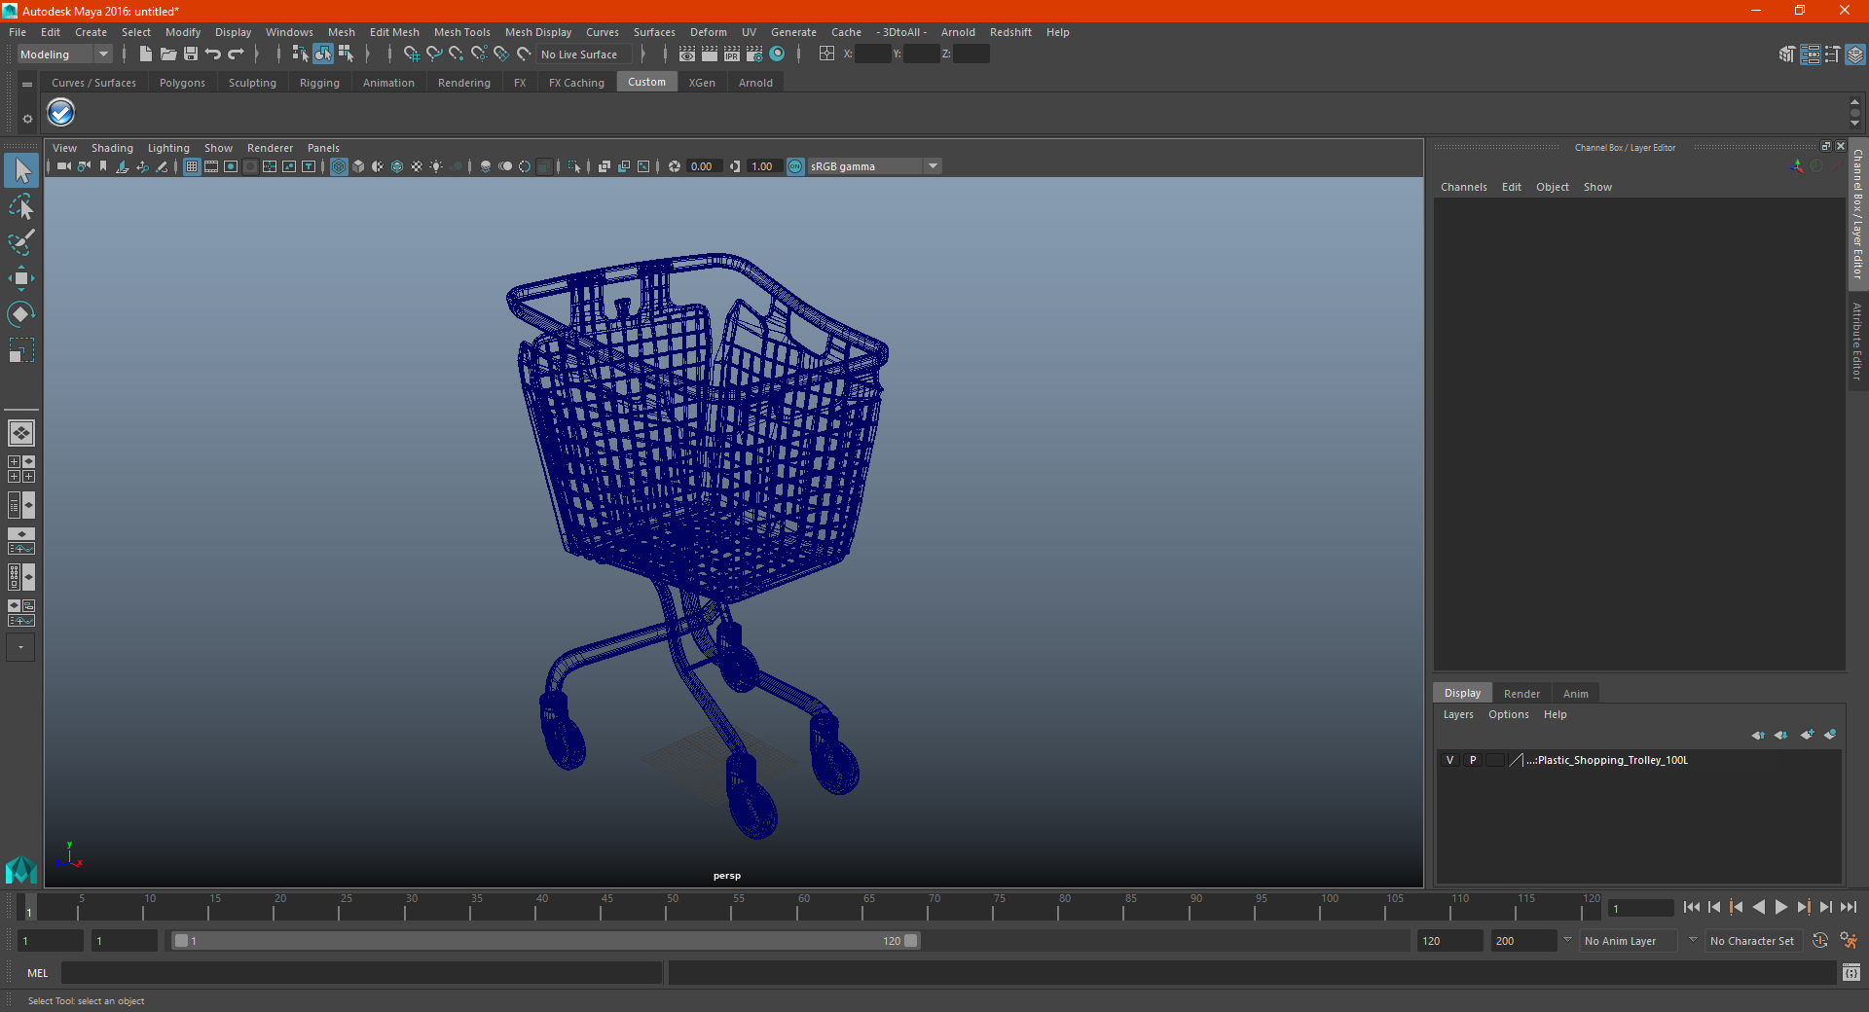This screenshot has height=1012, width=1869.
Task: Click the MEL command line input
Action: tap(361, 972)
